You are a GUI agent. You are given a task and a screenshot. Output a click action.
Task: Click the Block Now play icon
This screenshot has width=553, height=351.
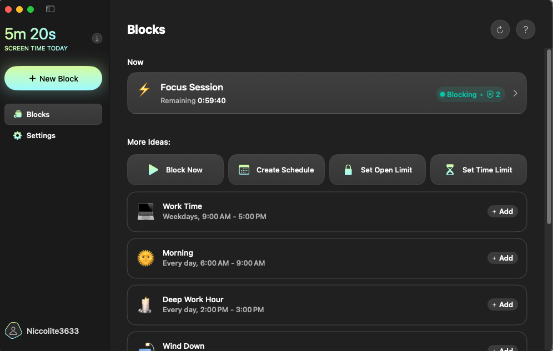click(x=153, y=170)
